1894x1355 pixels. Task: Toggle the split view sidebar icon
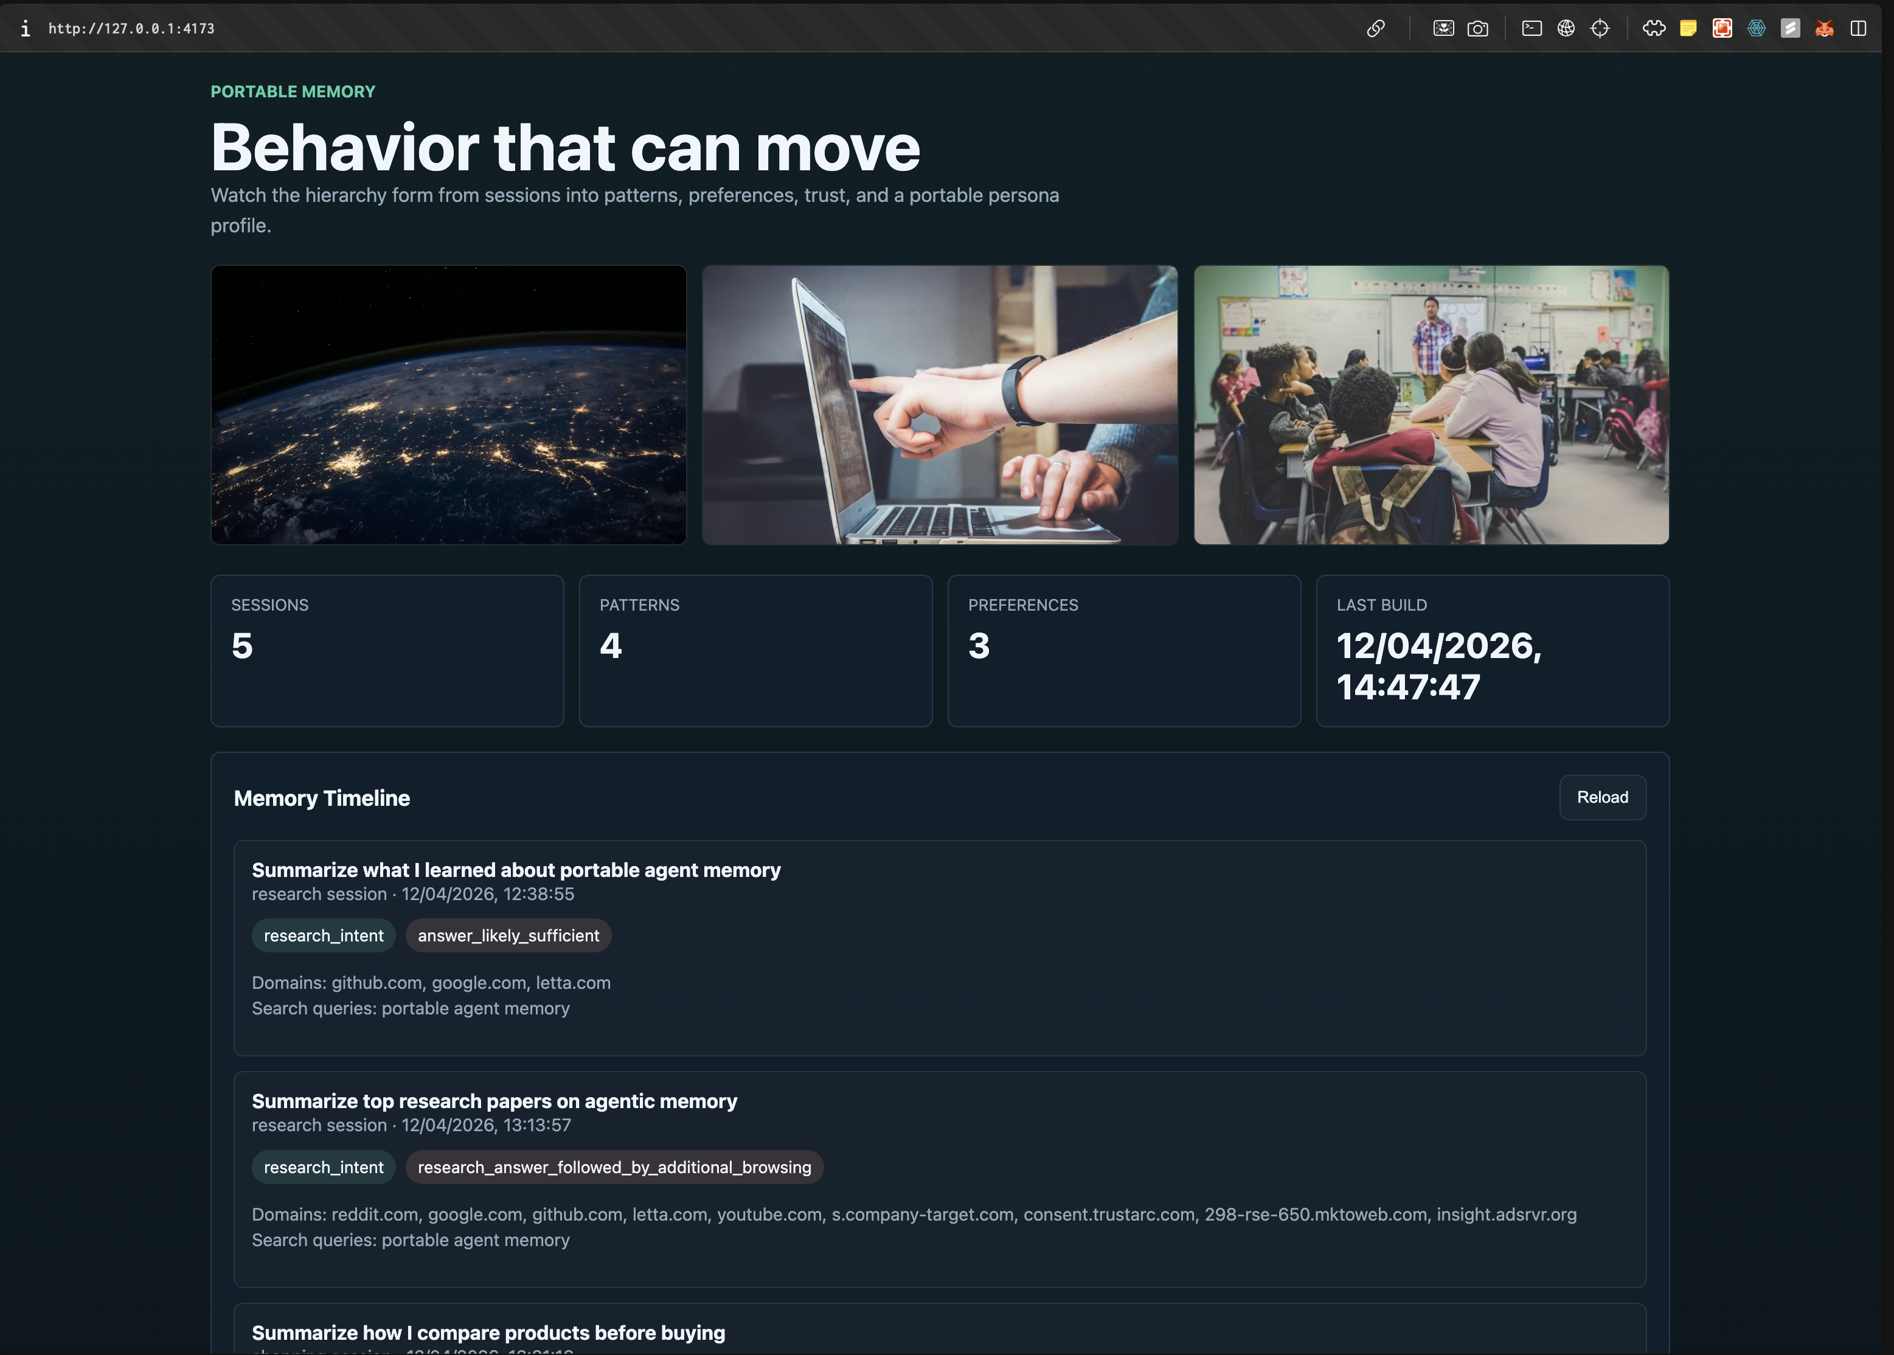pyautogui.click(x=1858, y=29)
